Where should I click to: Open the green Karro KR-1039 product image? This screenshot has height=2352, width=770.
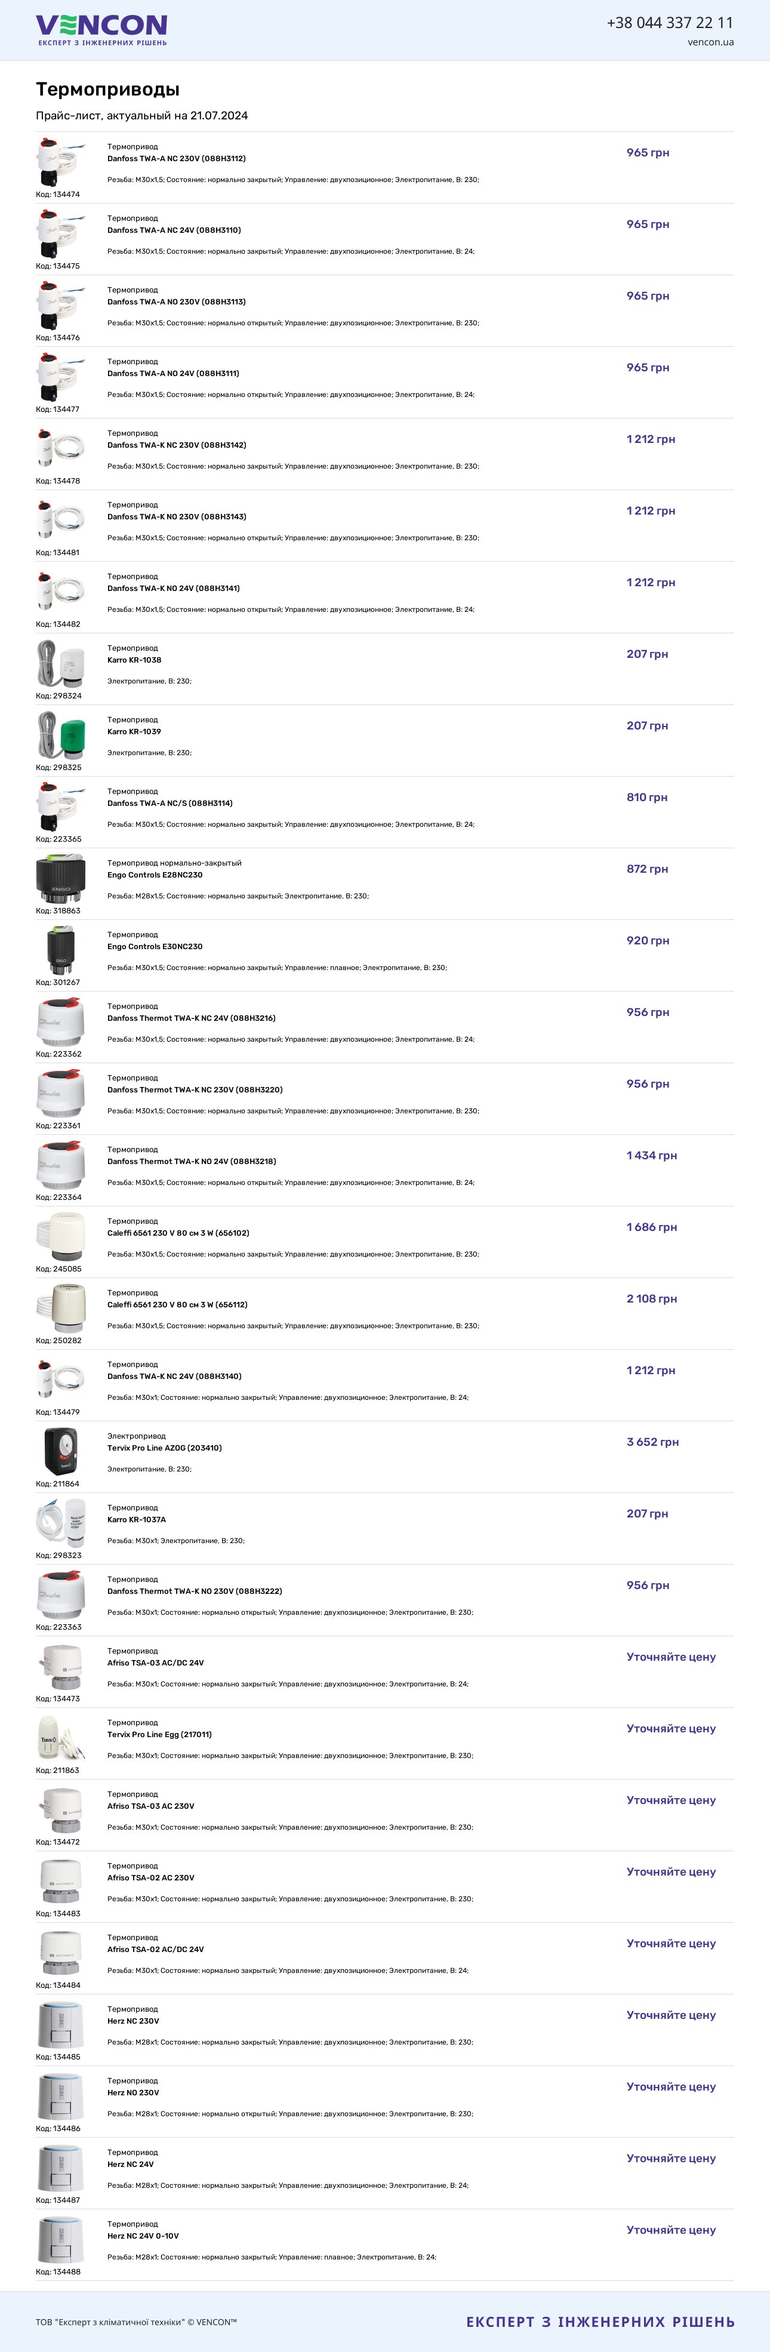pos(61,736)
